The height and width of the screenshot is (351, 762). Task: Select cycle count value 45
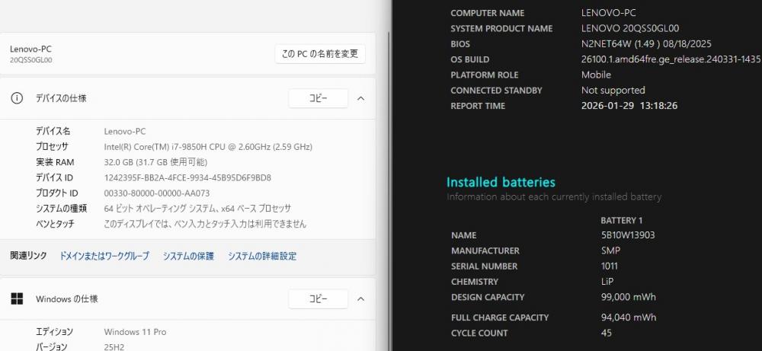click(606, 333)
